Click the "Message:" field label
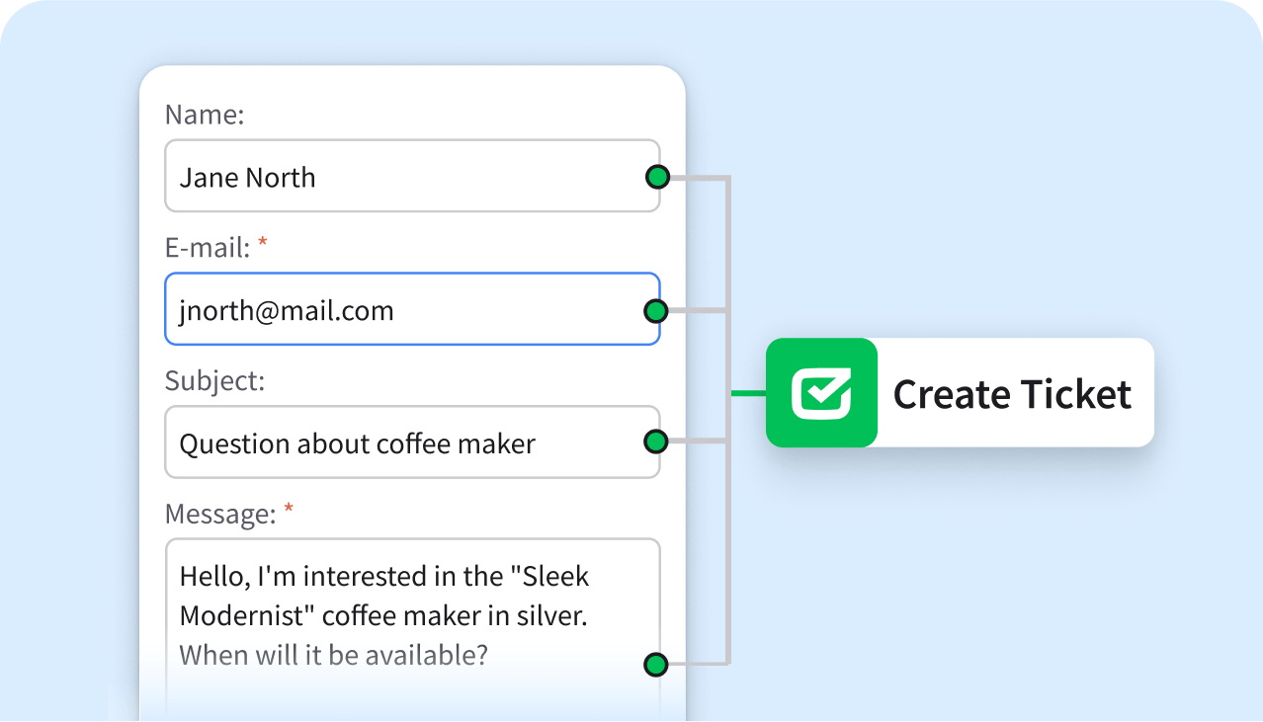1263x722 pixels. point(220,515)
